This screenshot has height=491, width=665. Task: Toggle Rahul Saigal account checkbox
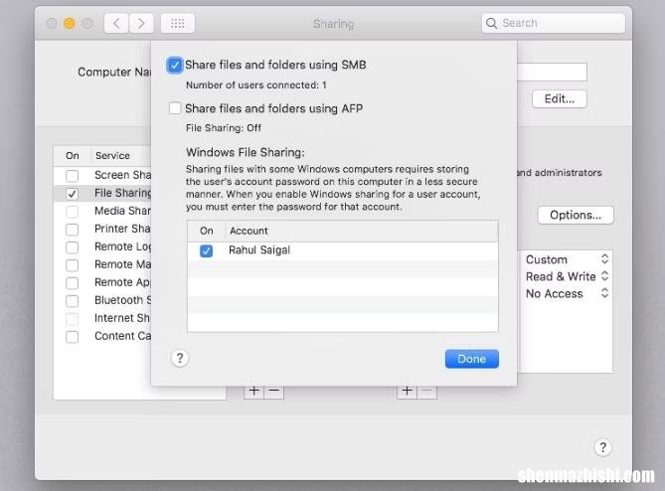(x=206, y=251)
